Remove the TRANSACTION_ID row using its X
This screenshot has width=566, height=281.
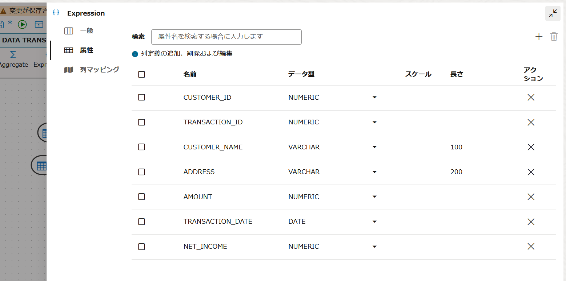coord(531,122)
